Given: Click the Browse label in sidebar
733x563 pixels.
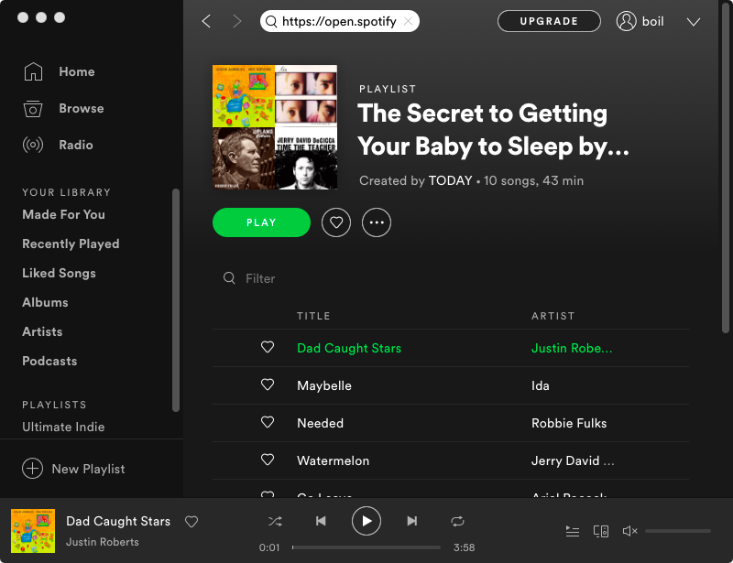Looking at the screenshot, I should click(x=82, y=108).
